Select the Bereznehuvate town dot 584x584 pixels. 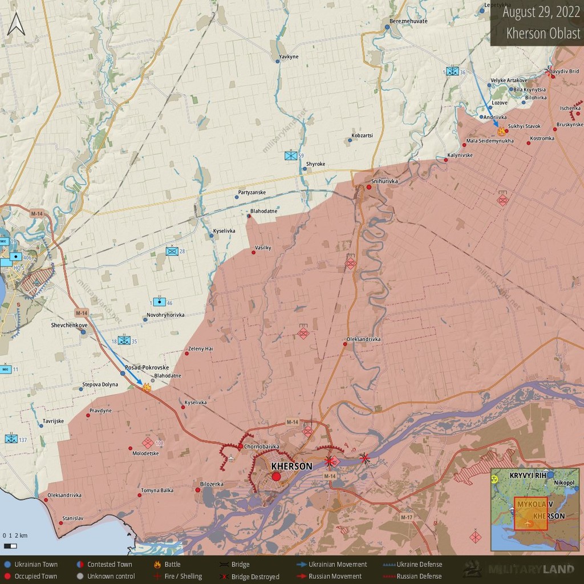[x=387, y=27]
